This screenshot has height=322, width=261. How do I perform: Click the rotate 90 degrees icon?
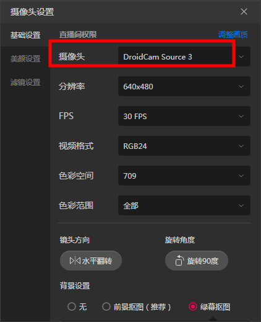click(x=179, y=260)
